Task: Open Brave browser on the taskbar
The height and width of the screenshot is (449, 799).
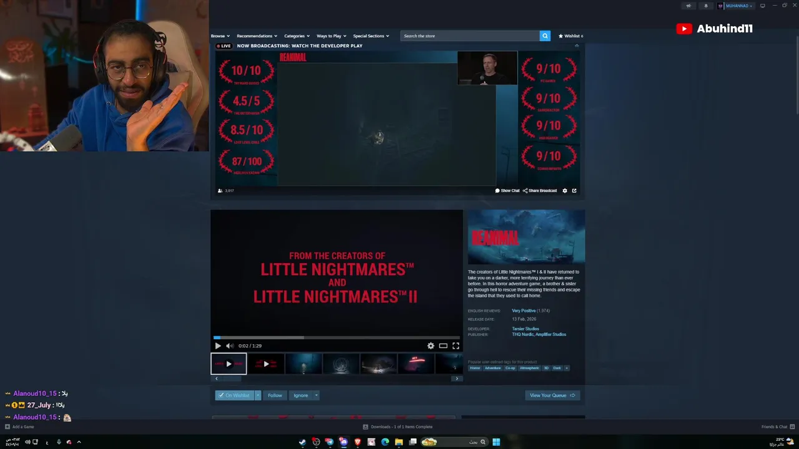Action: coord(358,442)
